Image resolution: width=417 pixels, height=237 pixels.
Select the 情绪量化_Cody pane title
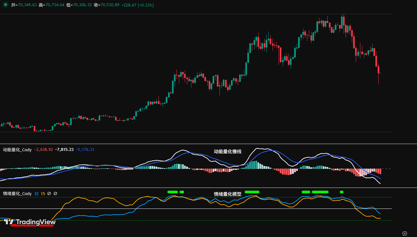16,193
